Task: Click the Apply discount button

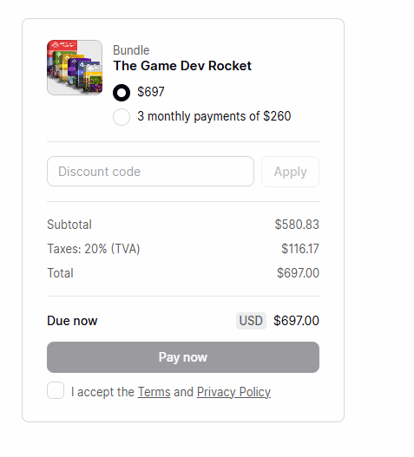Action: [x=290, y=172]
